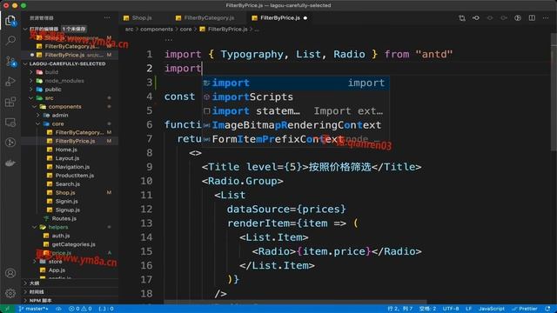Click the Open Changes icon in editor toolbar

(x=462, y=17)
